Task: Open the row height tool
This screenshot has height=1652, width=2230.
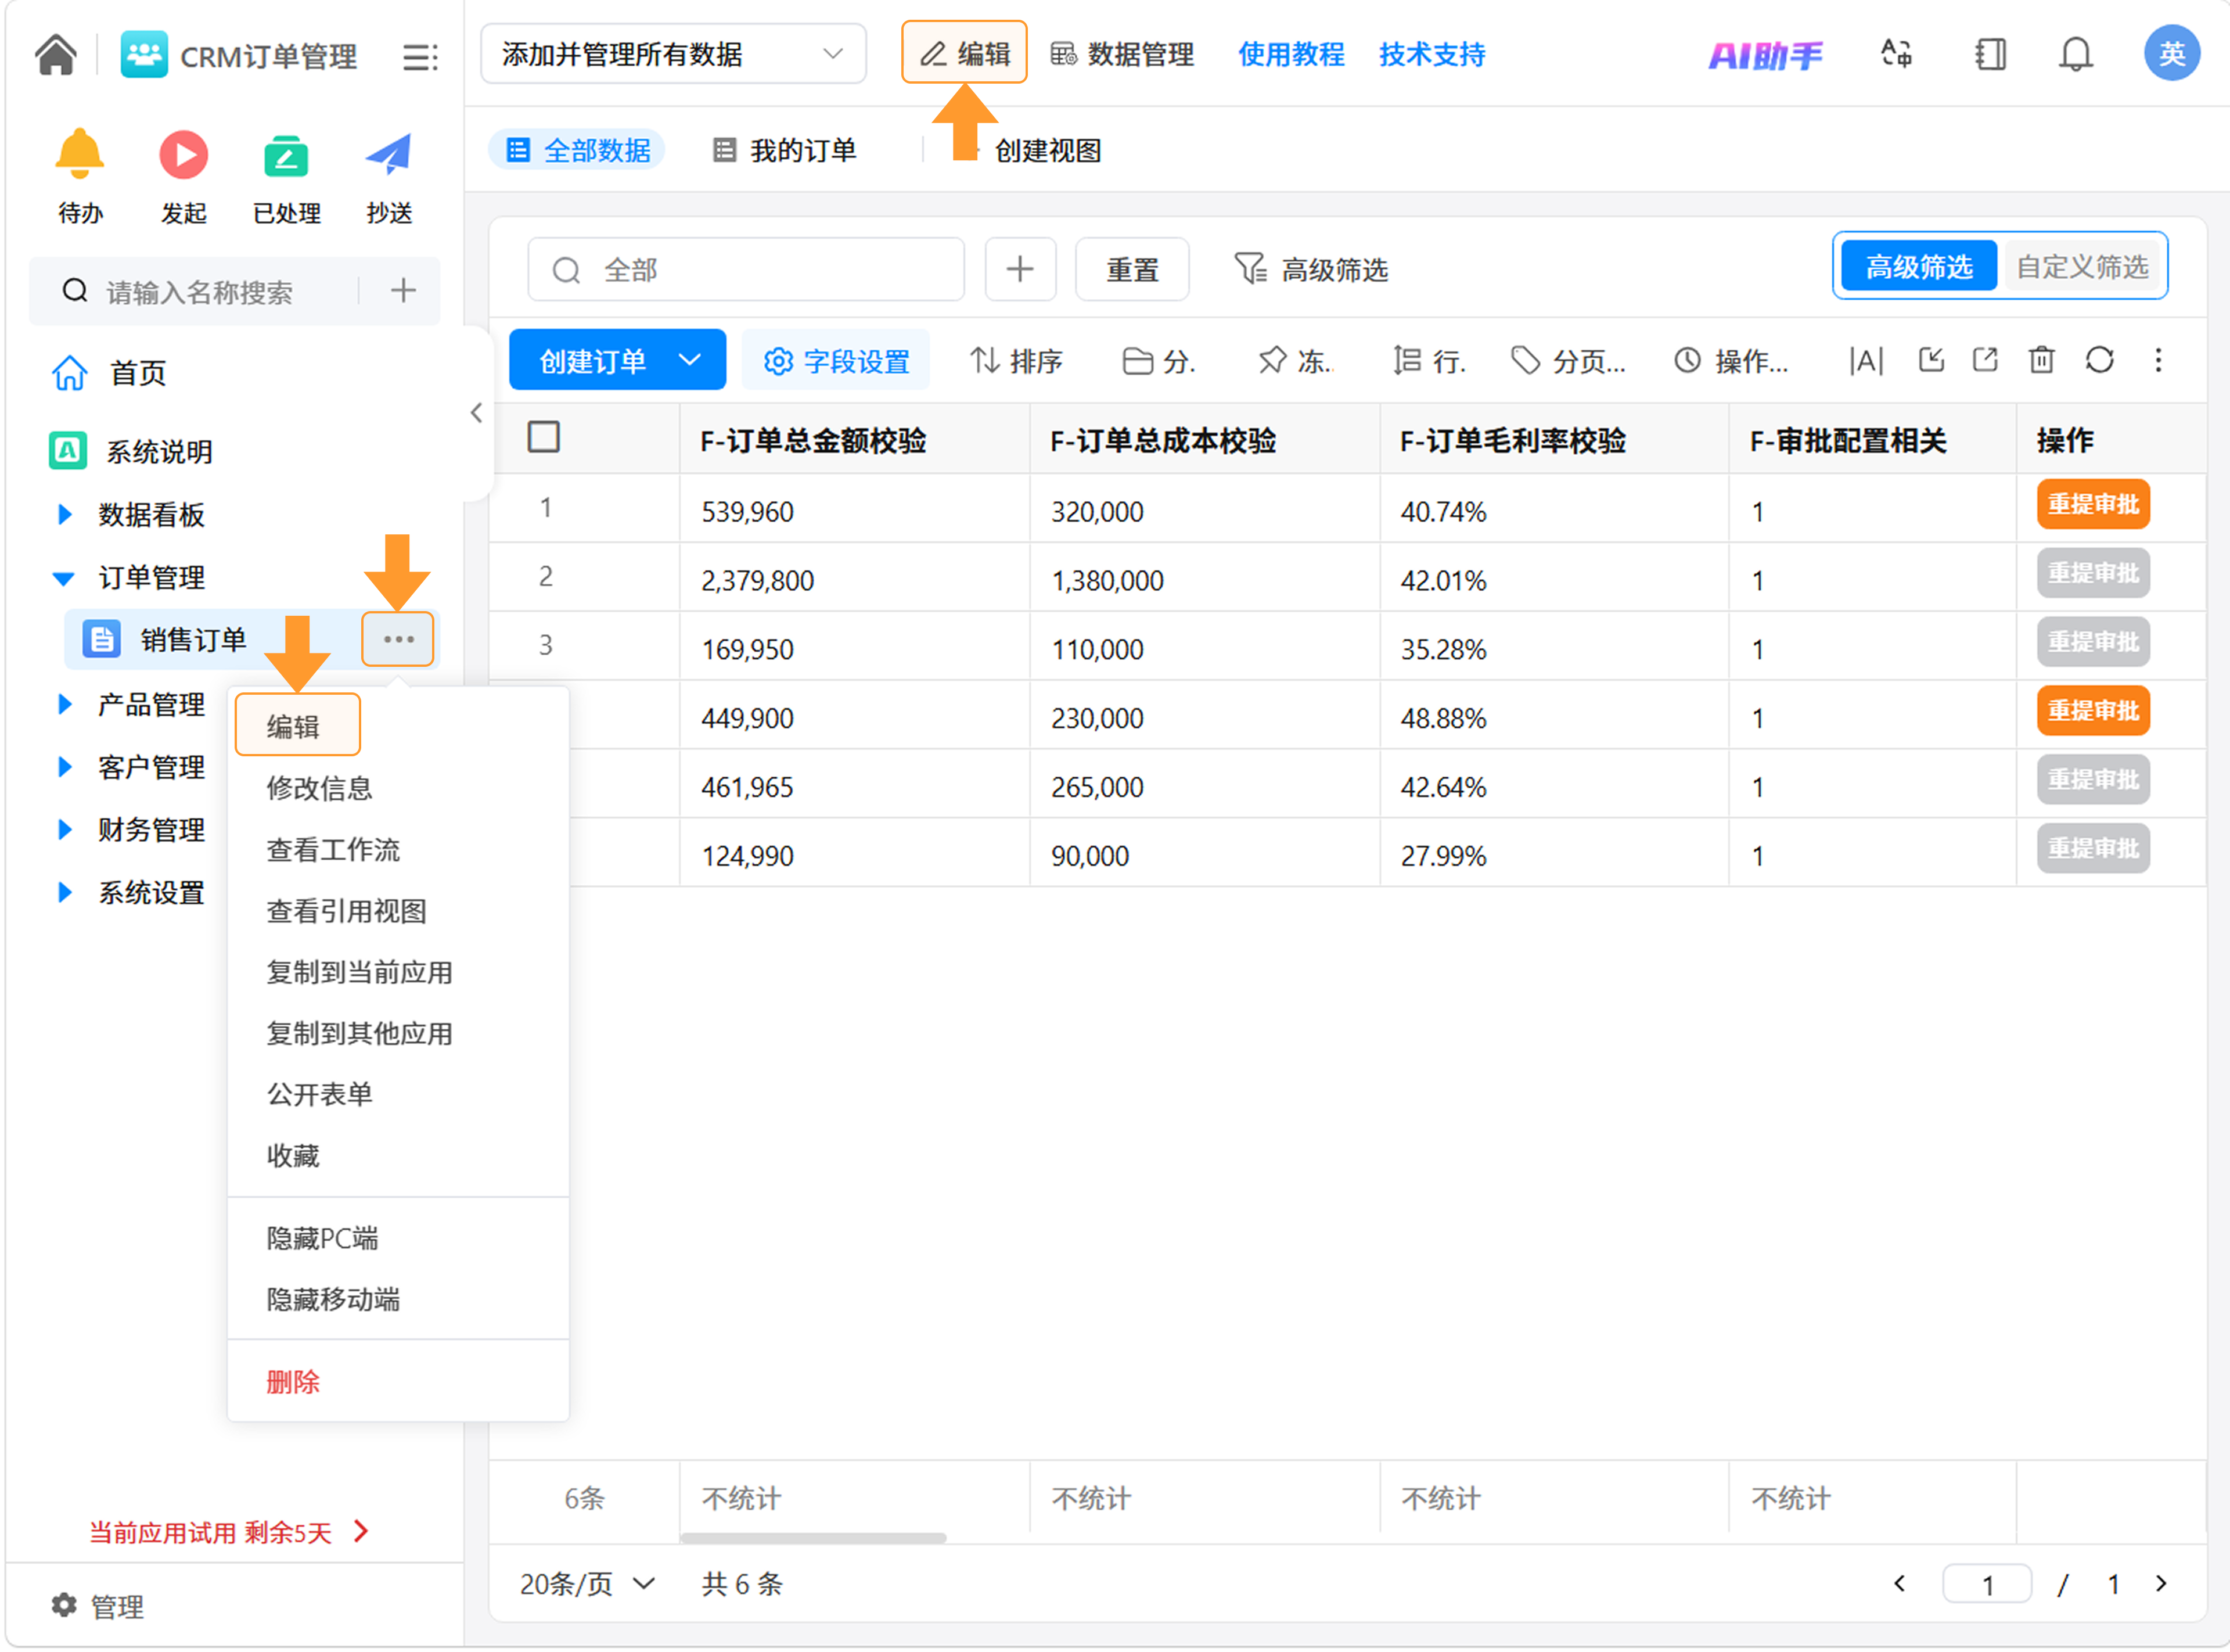Action: click(1429, 360)
